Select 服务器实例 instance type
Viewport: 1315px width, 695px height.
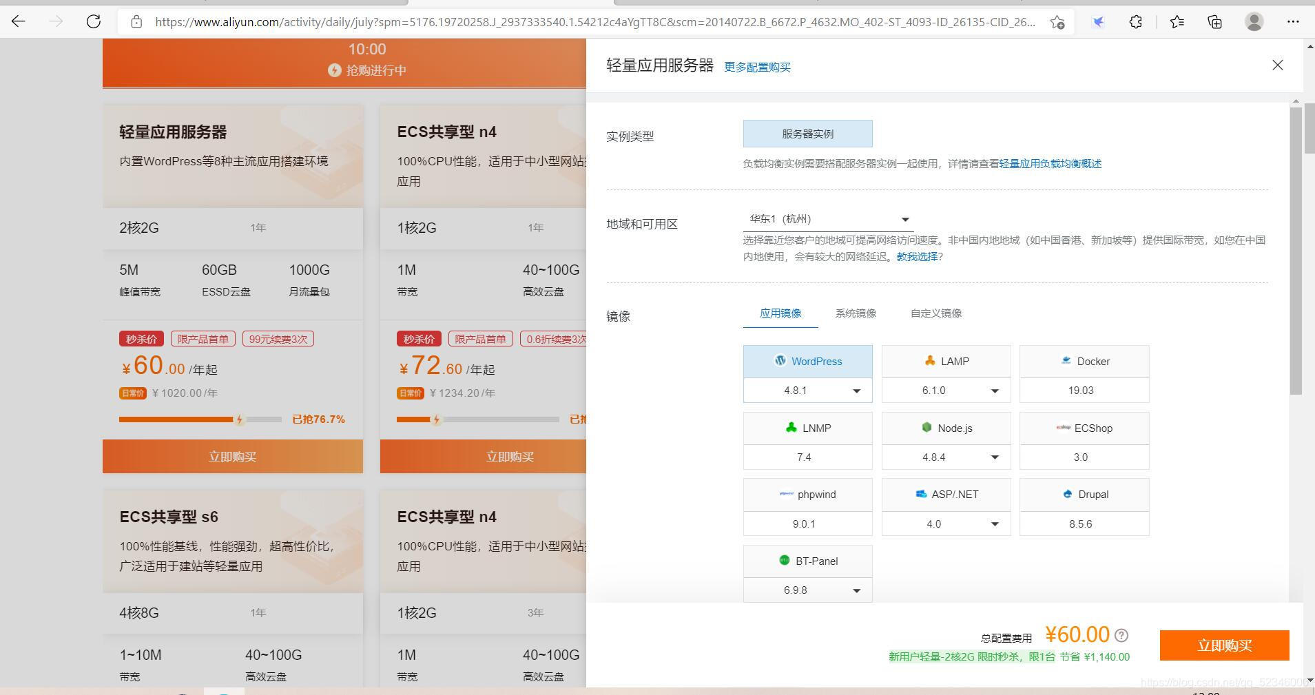tap(808, 134)
